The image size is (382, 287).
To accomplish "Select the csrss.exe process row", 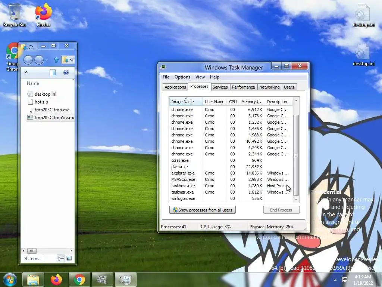I will pos(231,160).
